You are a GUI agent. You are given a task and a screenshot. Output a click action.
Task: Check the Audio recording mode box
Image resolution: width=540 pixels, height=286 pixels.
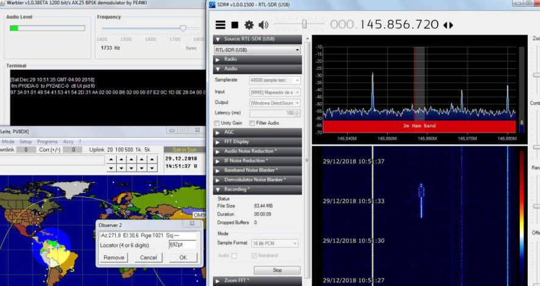coord(234,256)
